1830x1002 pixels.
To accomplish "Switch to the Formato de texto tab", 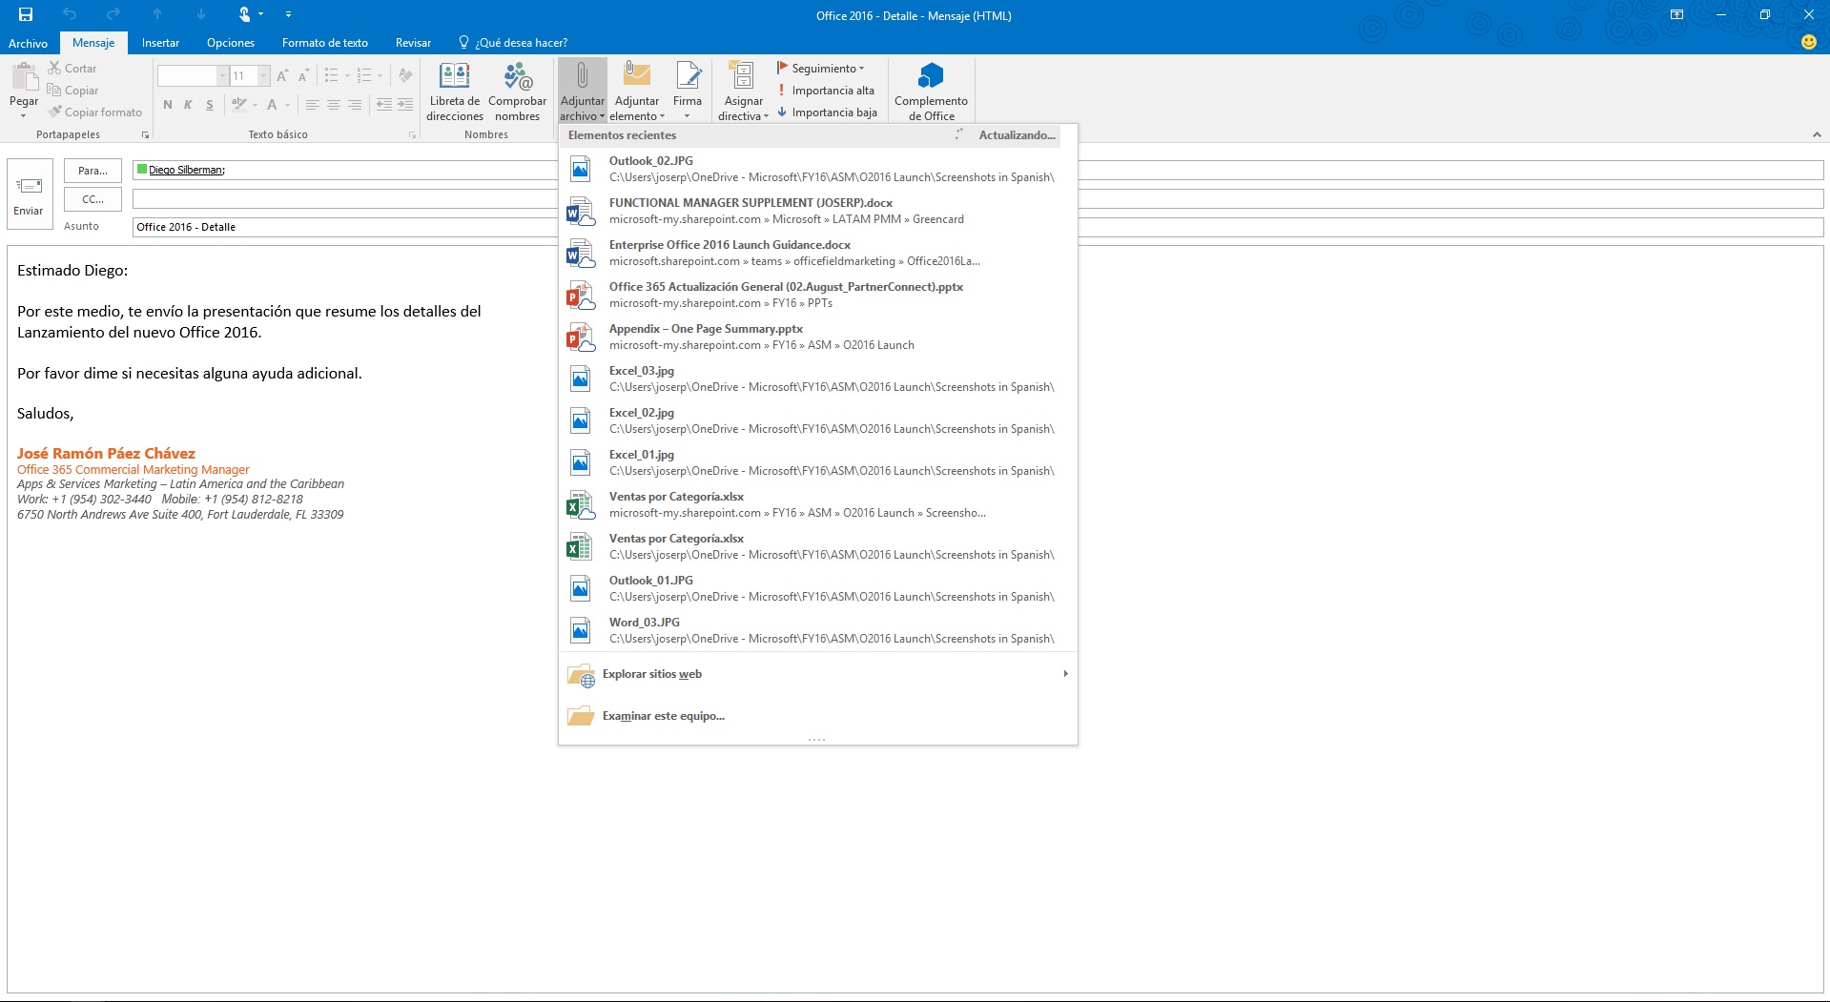I will pos(325,43).
